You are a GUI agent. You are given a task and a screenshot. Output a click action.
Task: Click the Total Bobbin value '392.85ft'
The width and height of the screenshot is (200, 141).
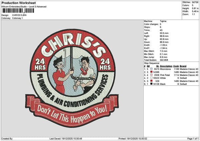(164, 60)
